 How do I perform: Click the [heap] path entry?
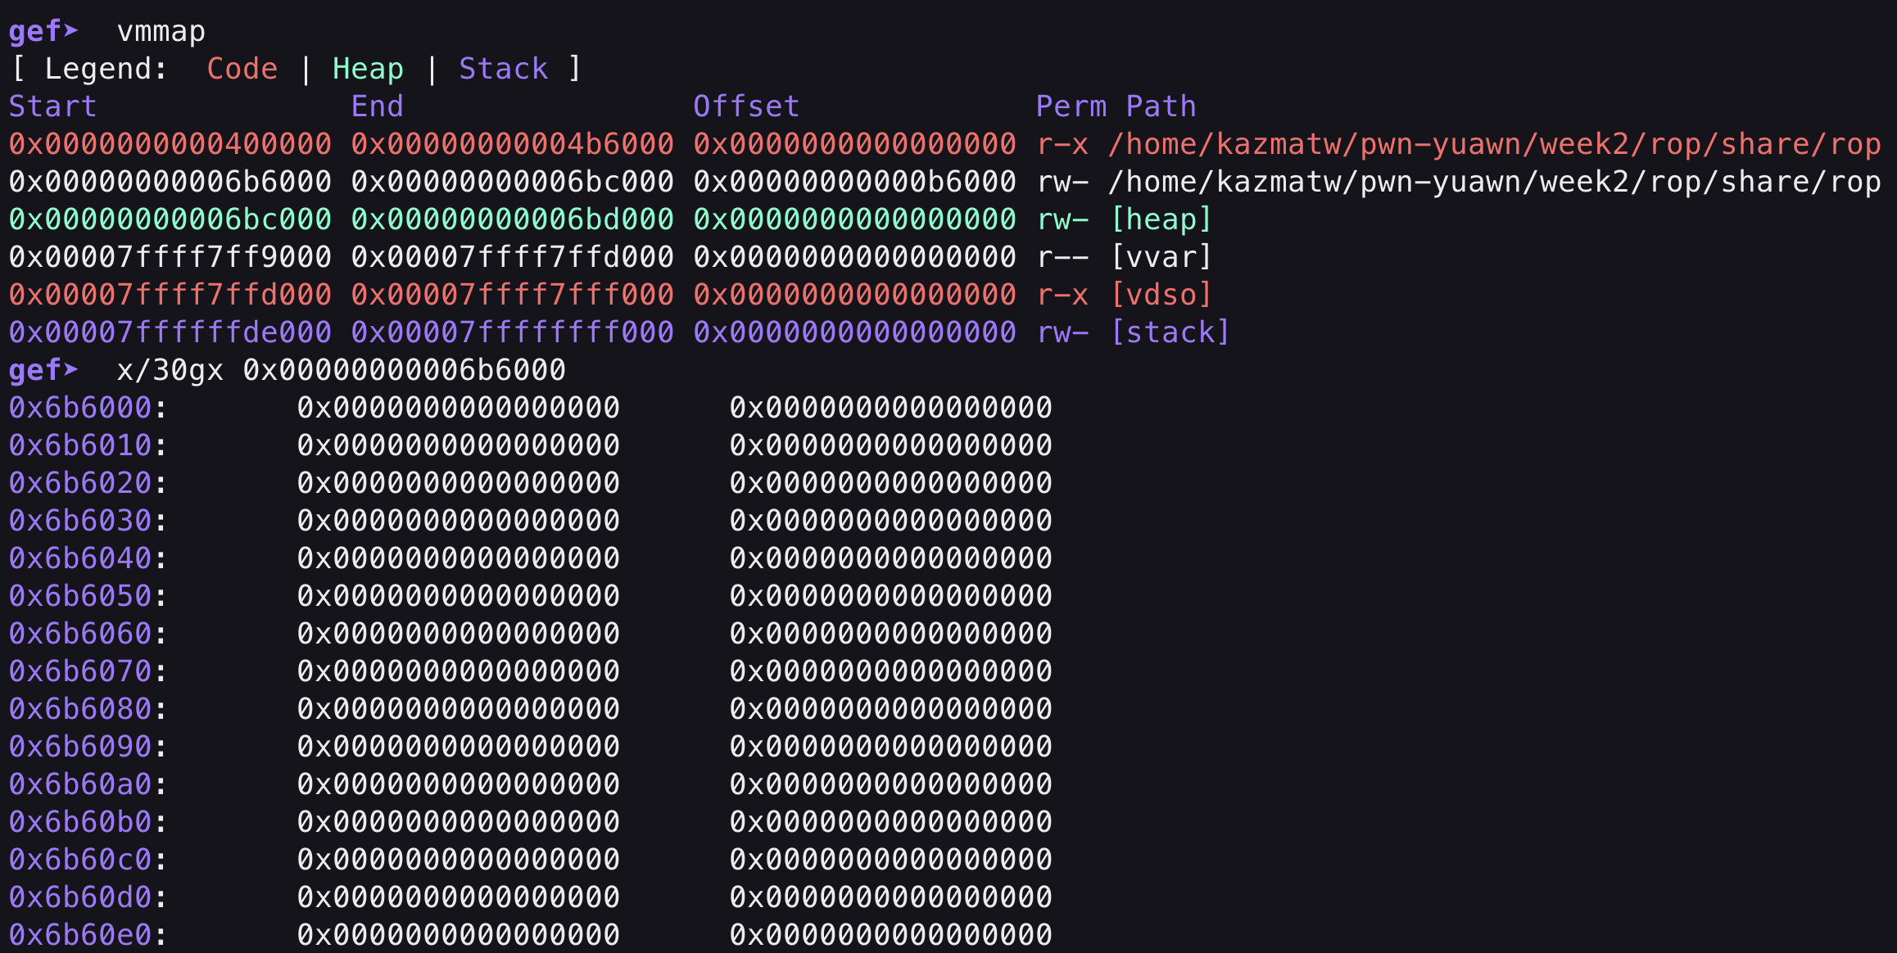pyautogui.click(x=1161, y=219)
